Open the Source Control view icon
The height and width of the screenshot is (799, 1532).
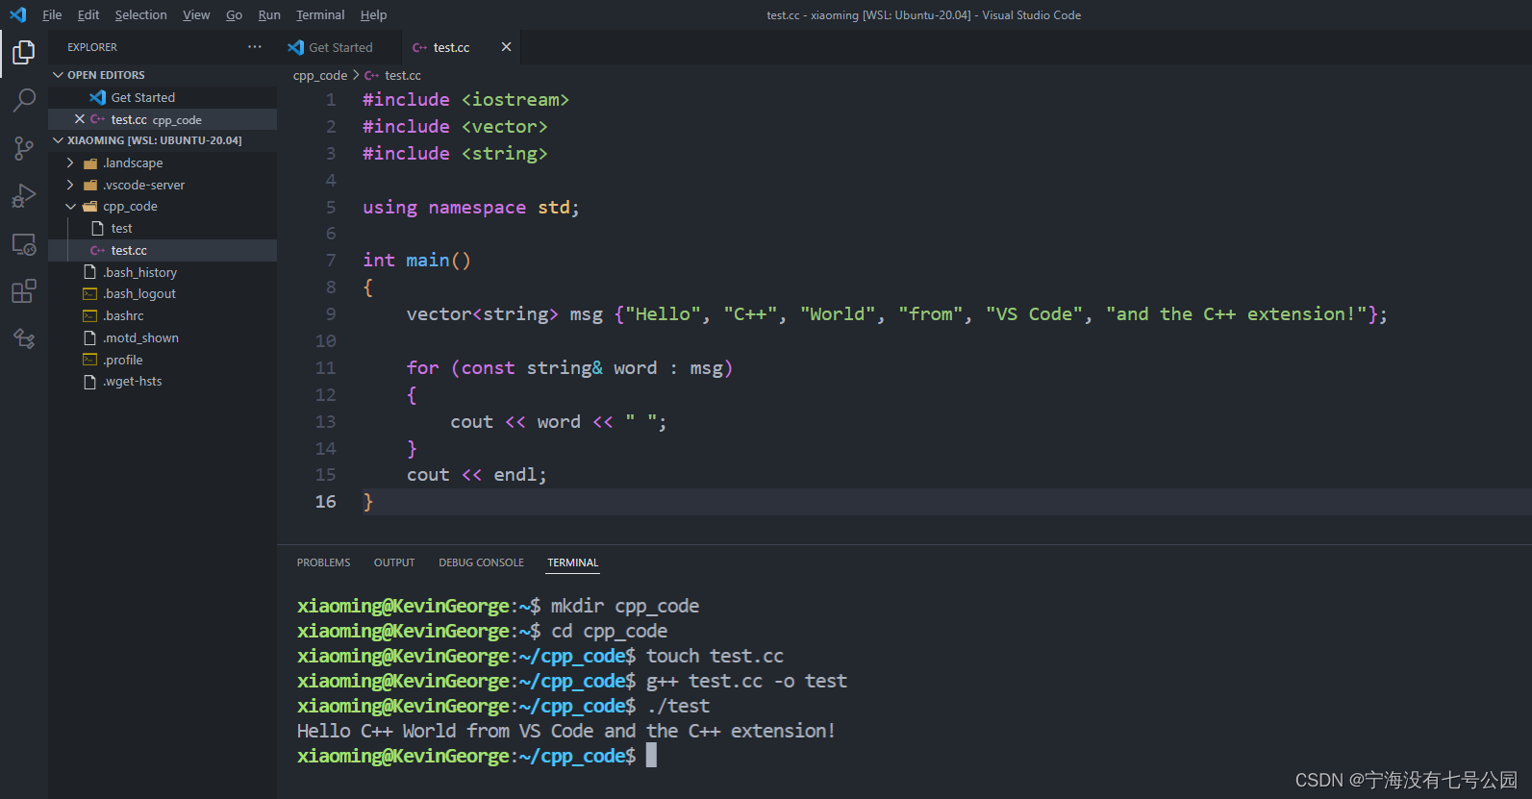(x=24, y=148)
